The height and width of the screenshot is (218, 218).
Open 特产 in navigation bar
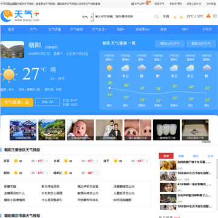[185, 30]
